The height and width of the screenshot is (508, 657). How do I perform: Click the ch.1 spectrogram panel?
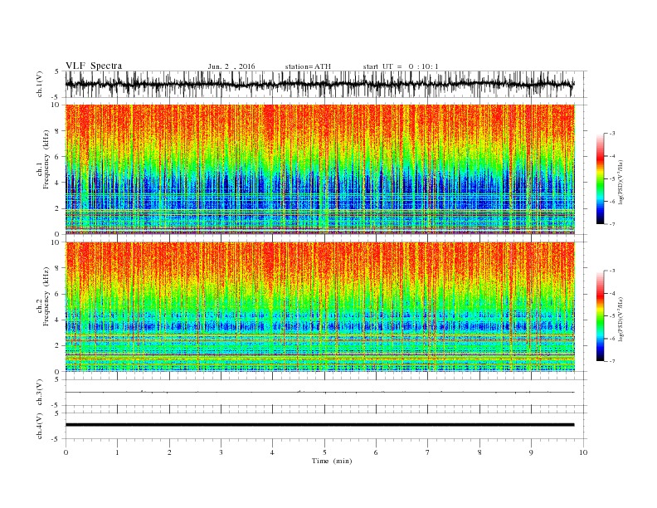click(320, 169)
